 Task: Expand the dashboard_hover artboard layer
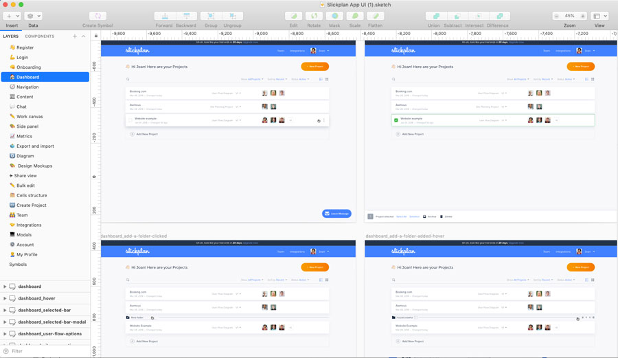pos(5,298)
